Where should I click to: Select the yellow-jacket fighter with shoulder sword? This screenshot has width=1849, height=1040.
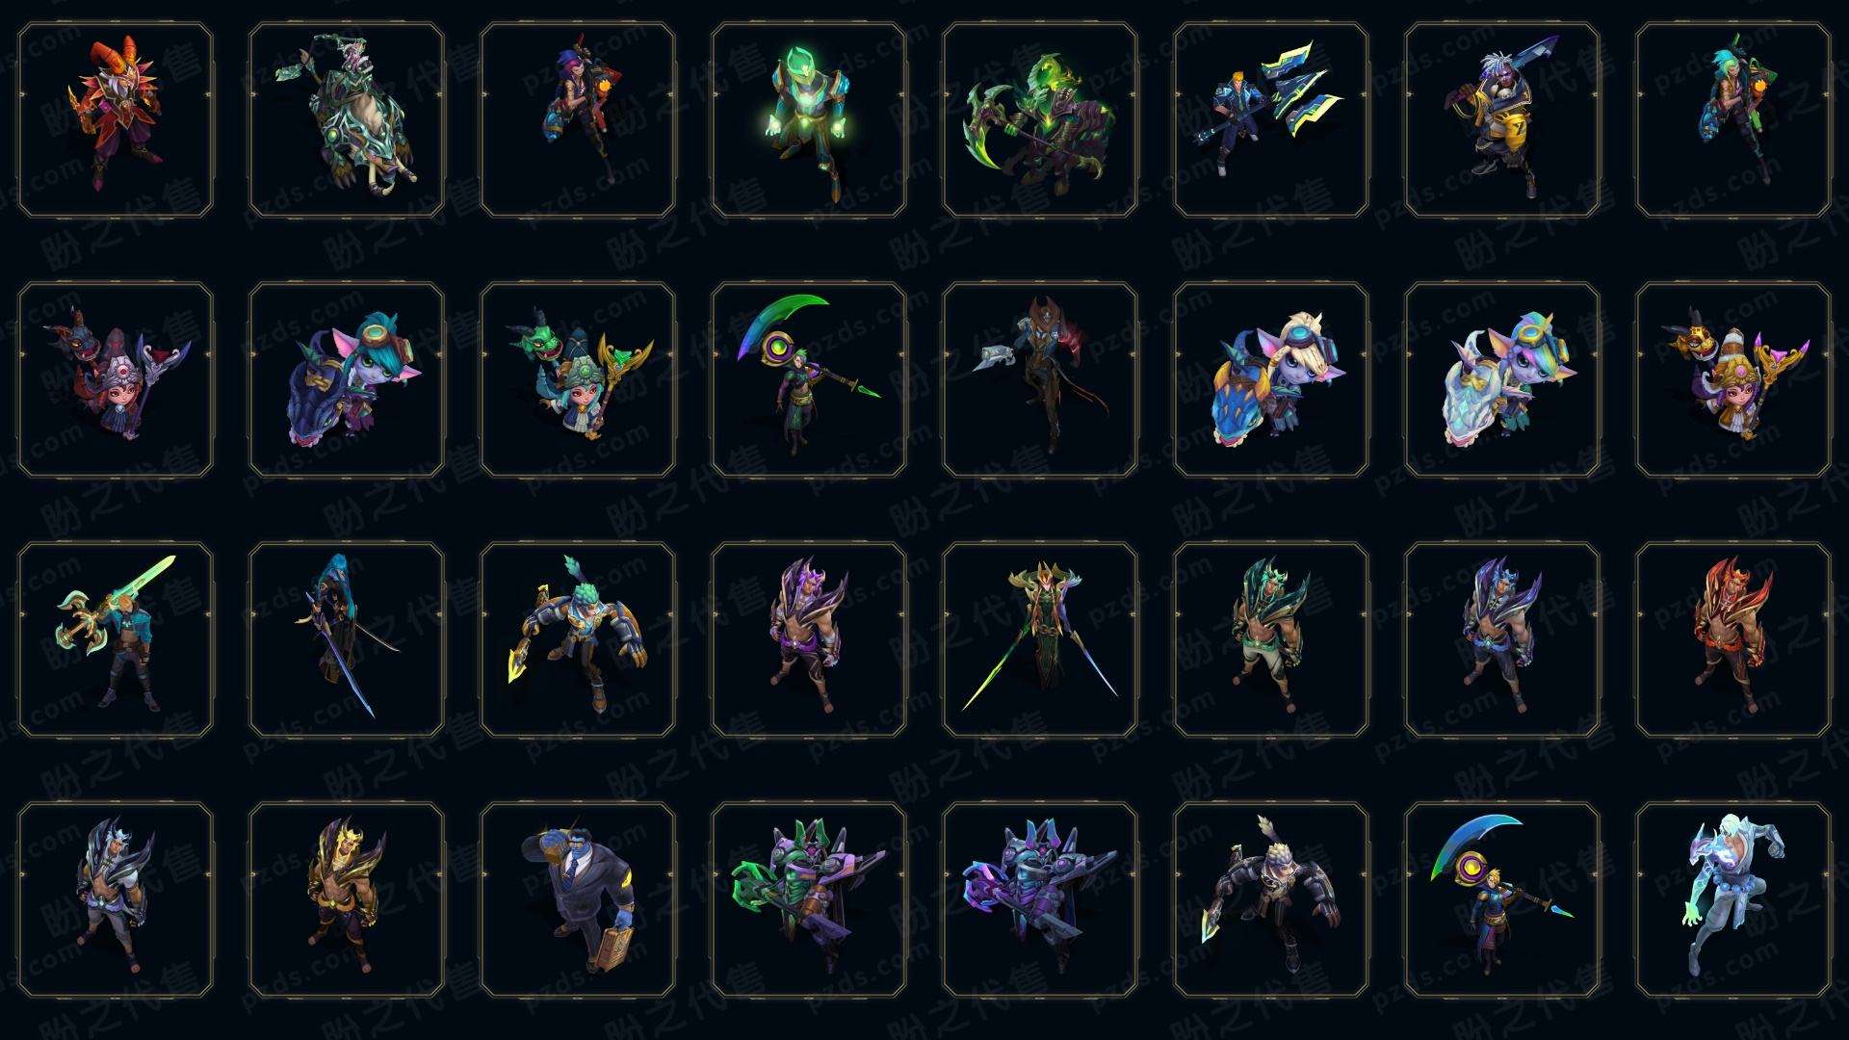coord(1502,119)
